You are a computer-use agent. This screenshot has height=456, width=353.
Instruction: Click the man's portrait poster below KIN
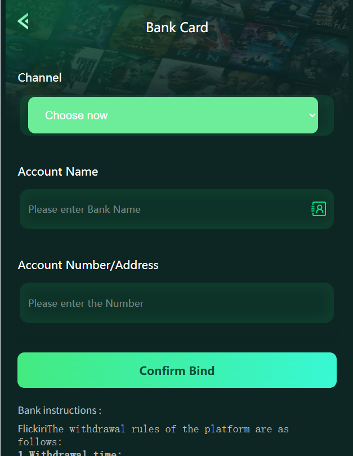[186, 77]
